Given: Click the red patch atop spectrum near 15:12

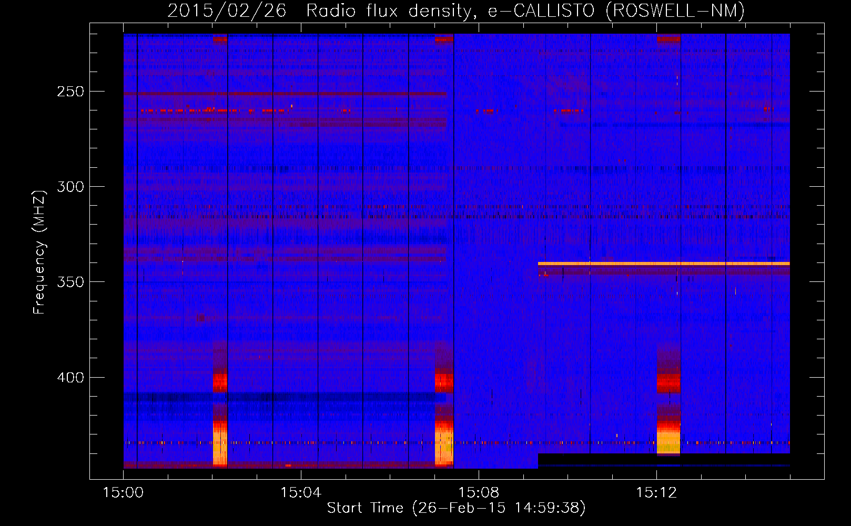Looking at the screenshot, I should pyautogui.click(x=668, y=38).
